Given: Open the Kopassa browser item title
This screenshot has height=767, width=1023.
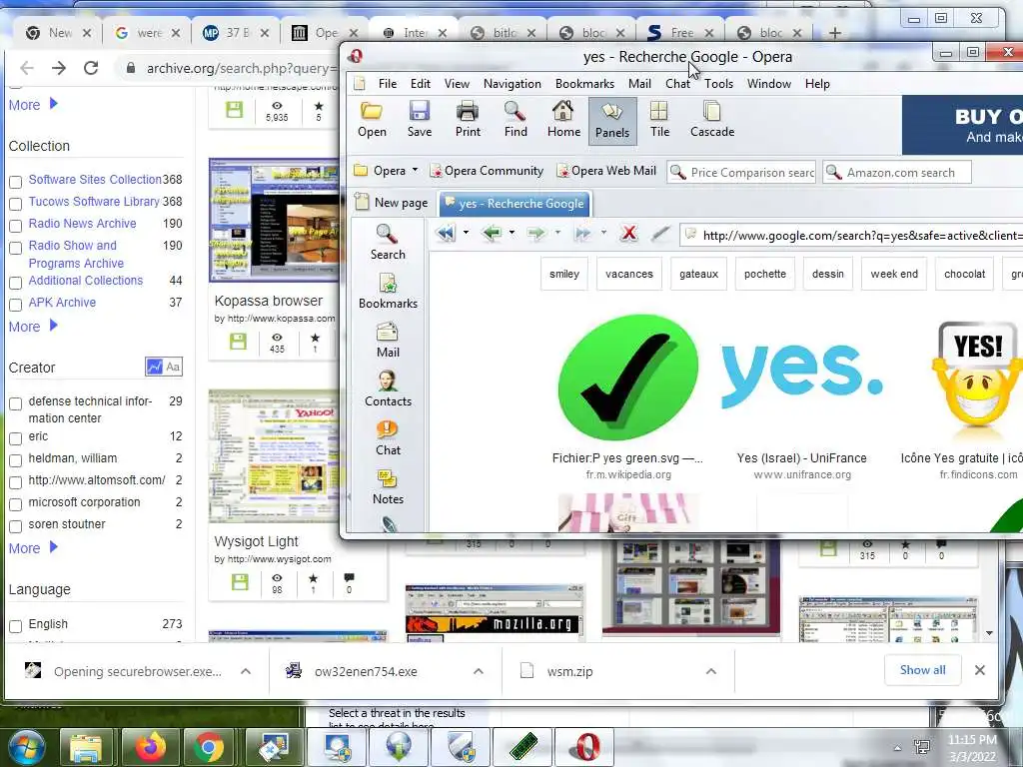Looking at the screenshot, I should (268, 301).
